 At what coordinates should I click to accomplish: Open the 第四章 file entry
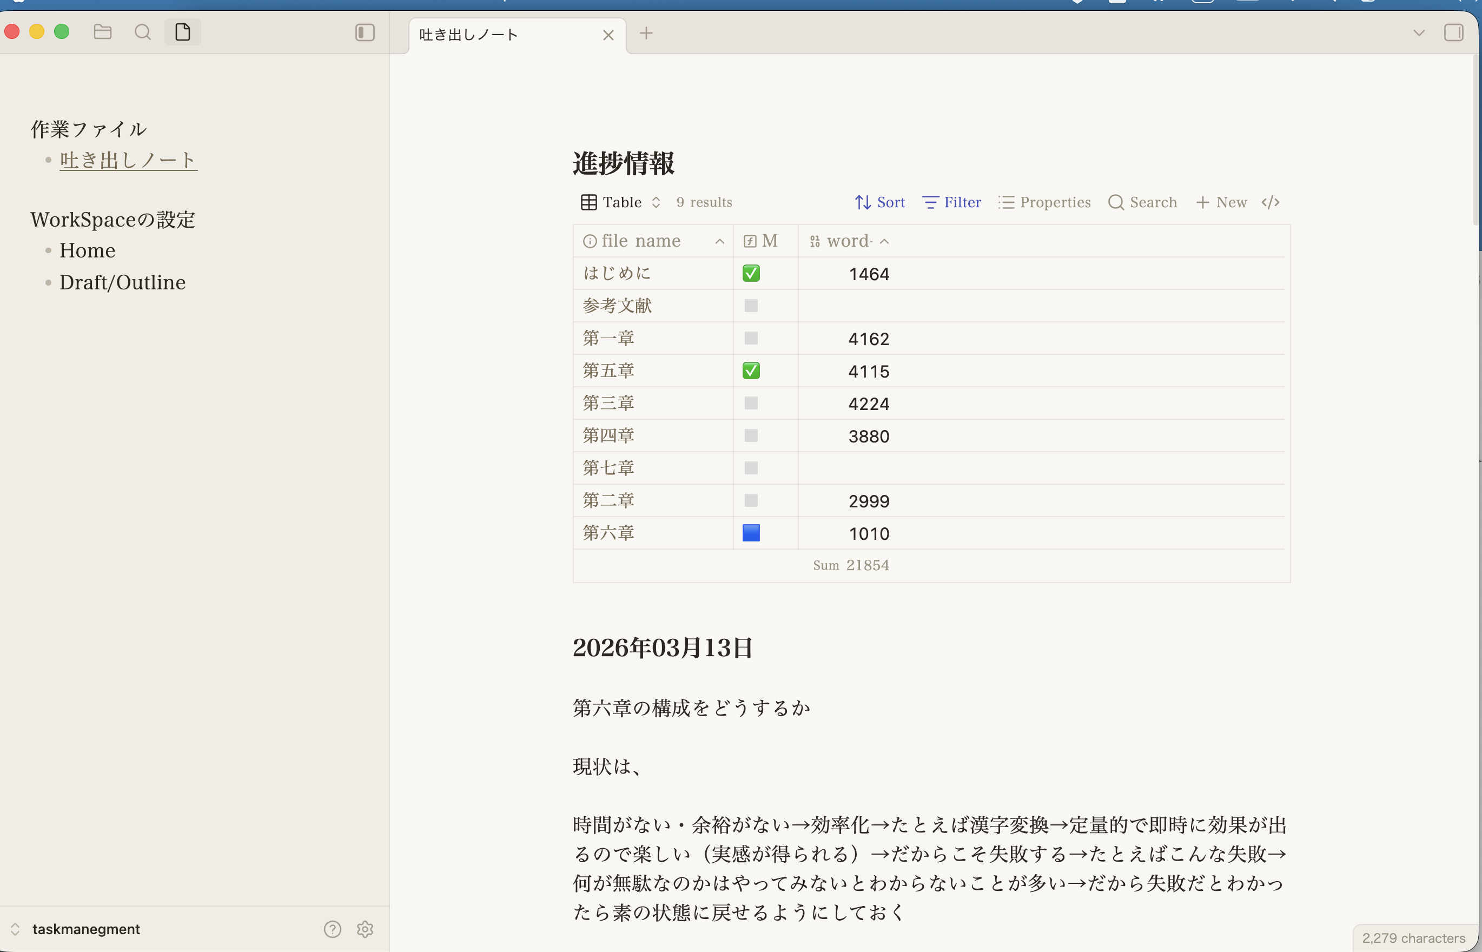point(608,435)
